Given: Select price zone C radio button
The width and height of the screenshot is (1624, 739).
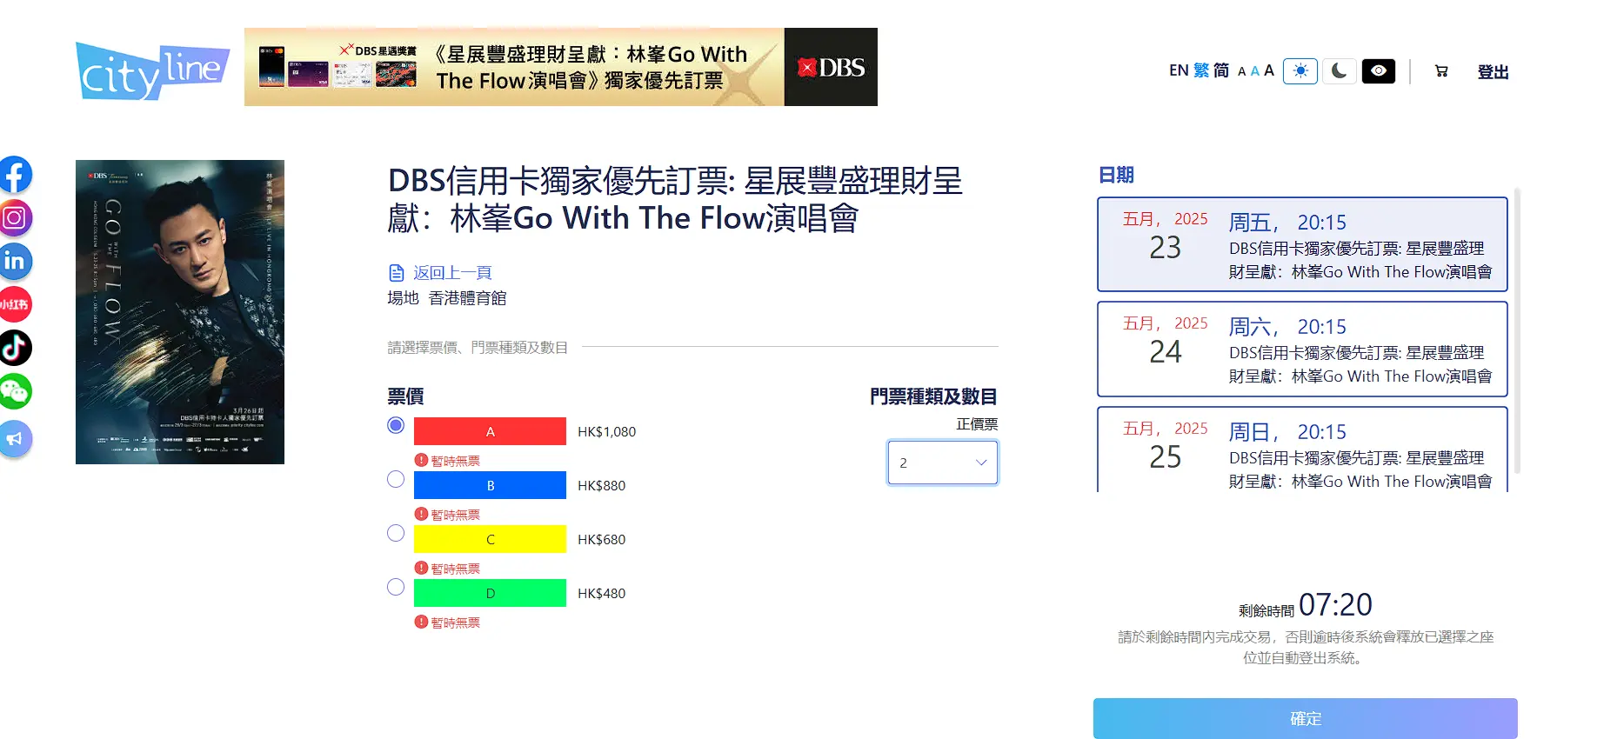Looking at the screenshot, I should pyautogui.click(x=396, y=533).
